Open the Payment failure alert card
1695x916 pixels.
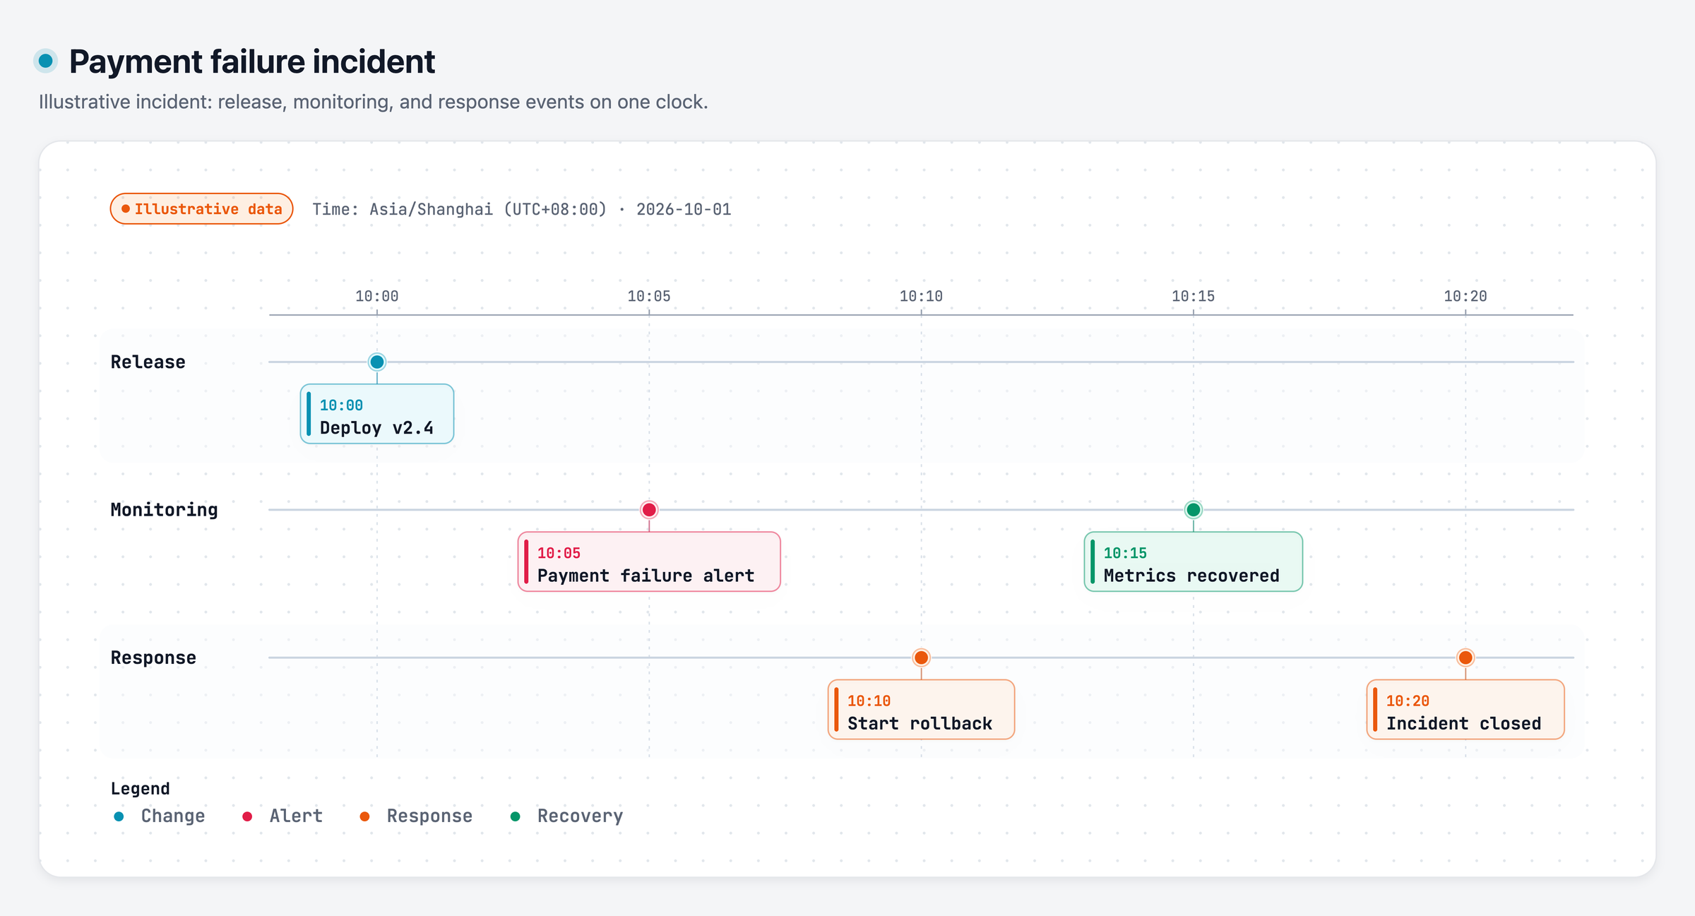(x=649, y=561)
